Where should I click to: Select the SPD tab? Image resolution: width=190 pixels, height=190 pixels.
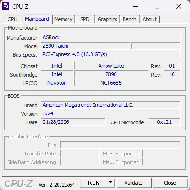[85, 19]
